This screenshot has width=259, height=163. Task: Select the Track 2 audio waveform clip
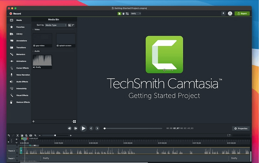[135, 151]
